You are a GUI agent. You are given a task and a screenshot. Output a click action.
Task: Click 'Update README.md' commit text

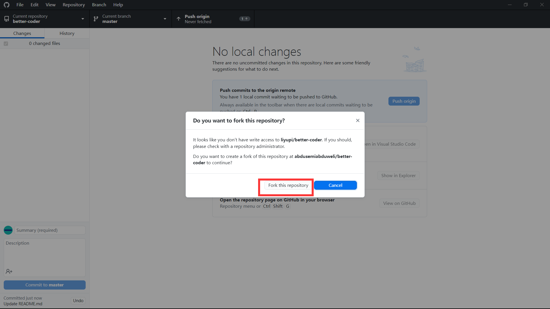coord(23,304)
